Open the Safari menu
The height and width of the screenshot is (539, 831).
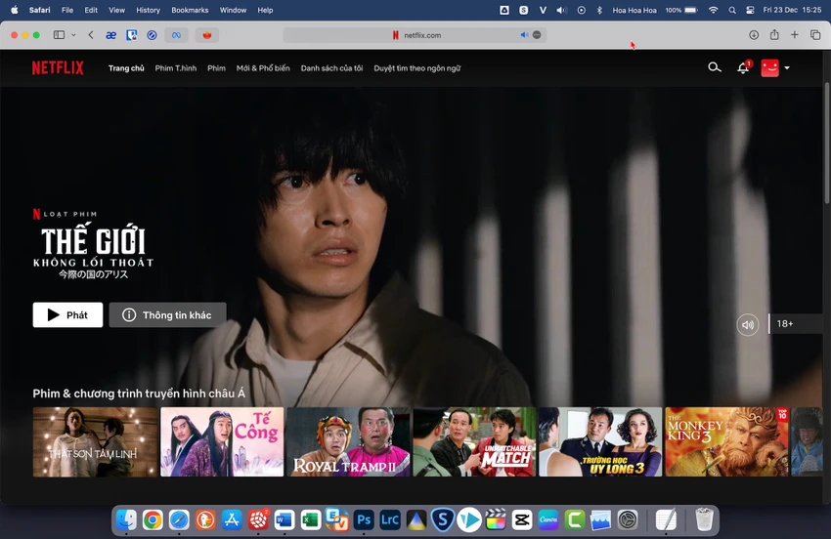(x=40, y=10)
